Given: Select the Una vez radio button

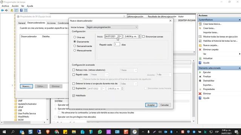Looking at the screenshot, I should pyautogui.click(x=75, y=37).
